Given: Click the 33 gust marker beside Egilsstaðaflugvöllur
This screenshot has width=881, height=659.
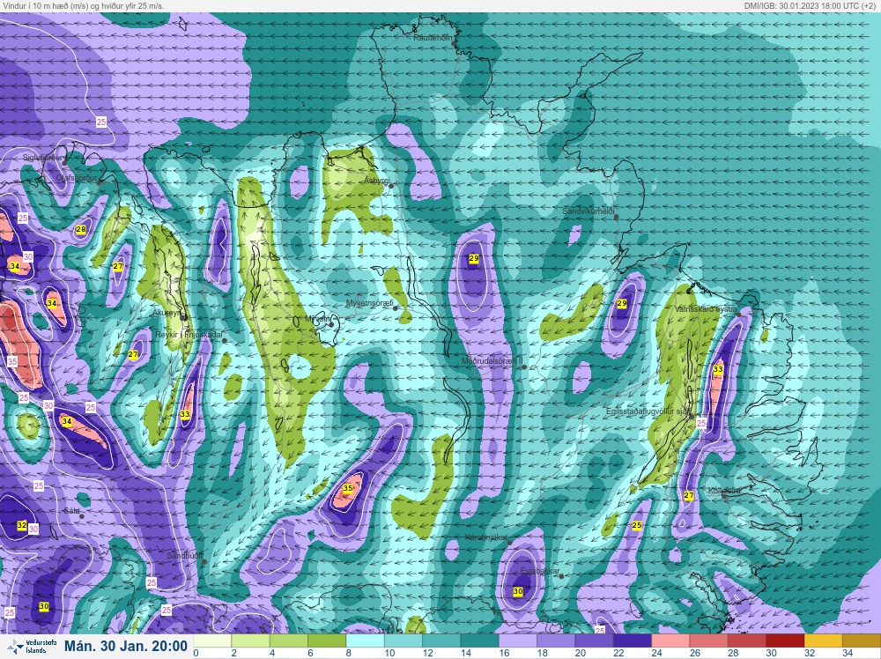Looking at the screenshot, I should coord(717,369).
